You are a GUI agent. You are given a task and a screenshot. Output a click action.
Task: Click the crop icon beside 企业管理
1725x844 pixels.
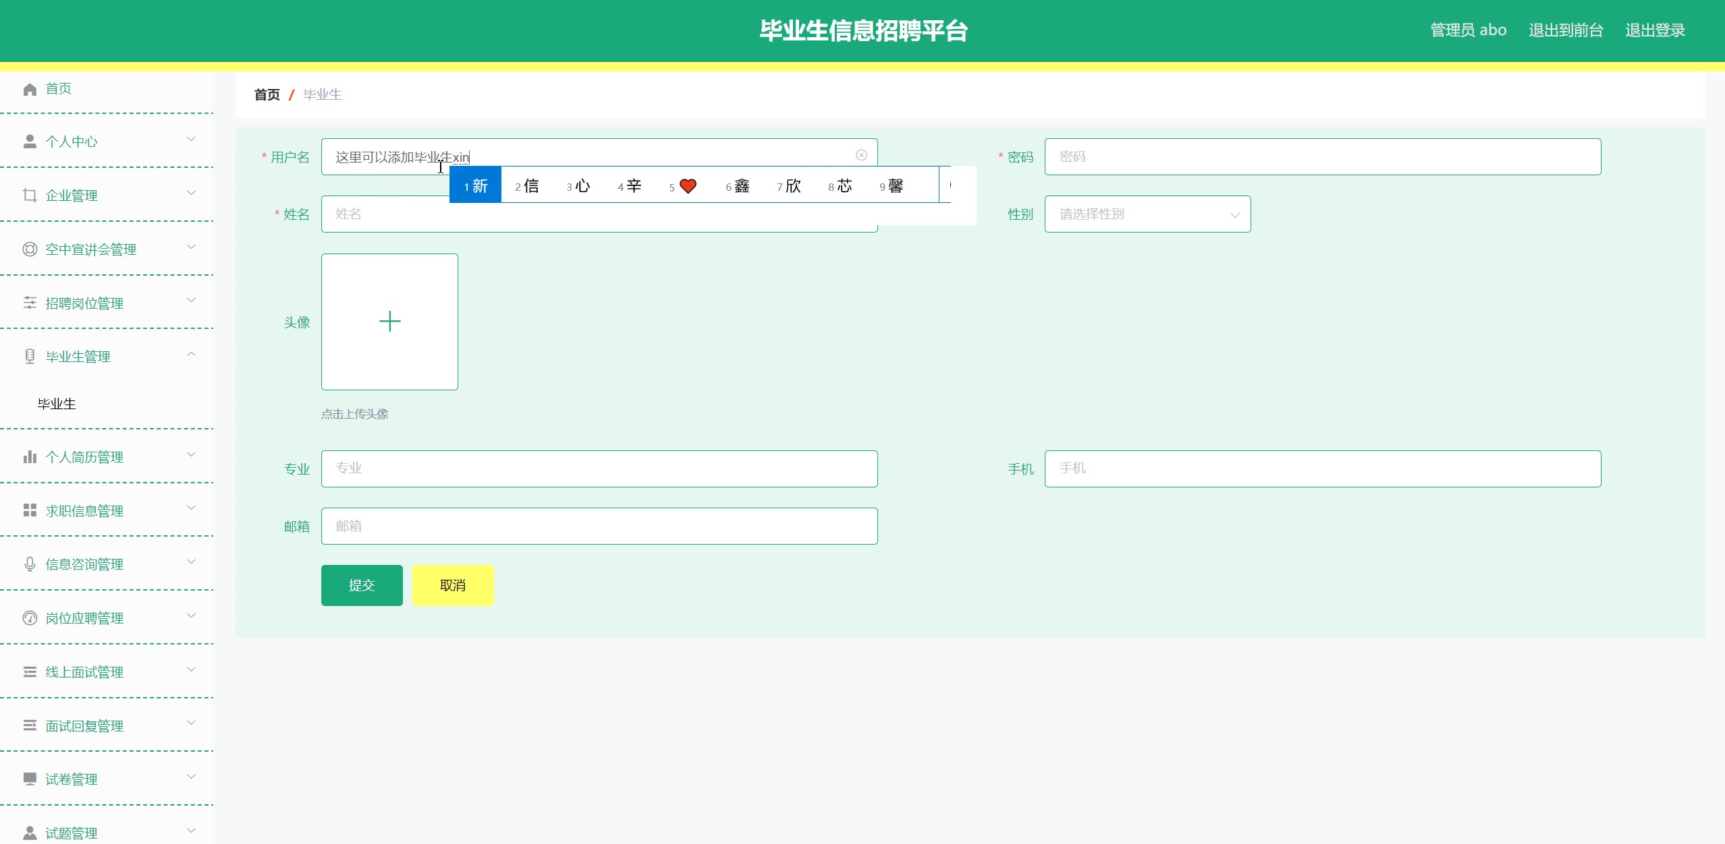[x=30, y=195]
